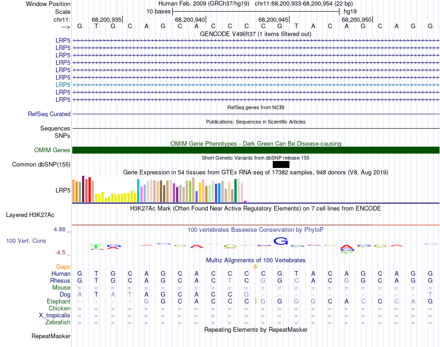
Task: Select the light-blue highlighted LRP5 transcript label
Action: pos(63,85)
